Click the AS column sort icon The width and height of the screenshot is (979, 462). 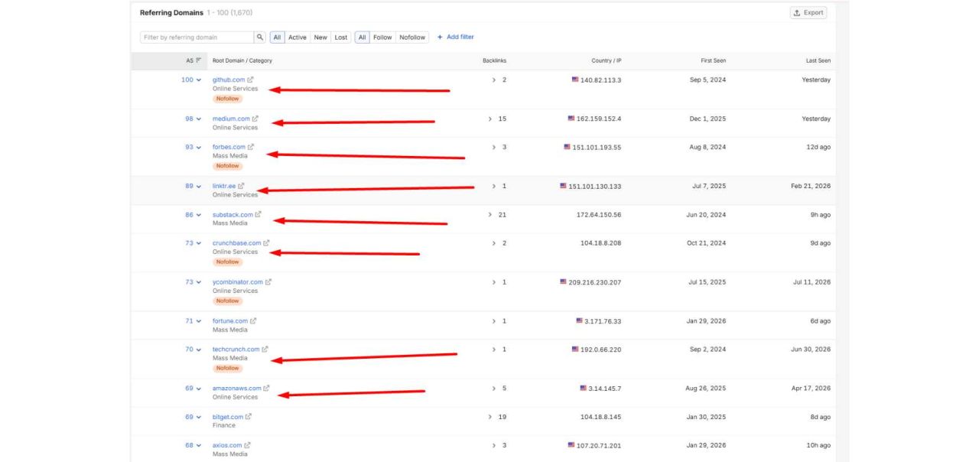pyautogui.click(x=199, y=60)
